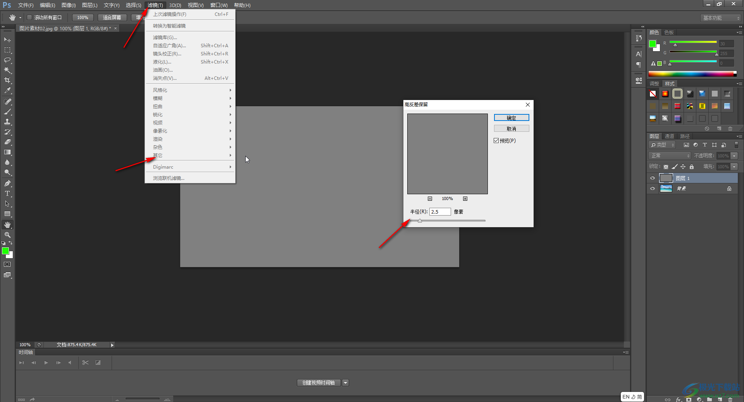The image size is (744, 402).
Task: Click the trash icon in Styles panel
Action: point(730,129)
